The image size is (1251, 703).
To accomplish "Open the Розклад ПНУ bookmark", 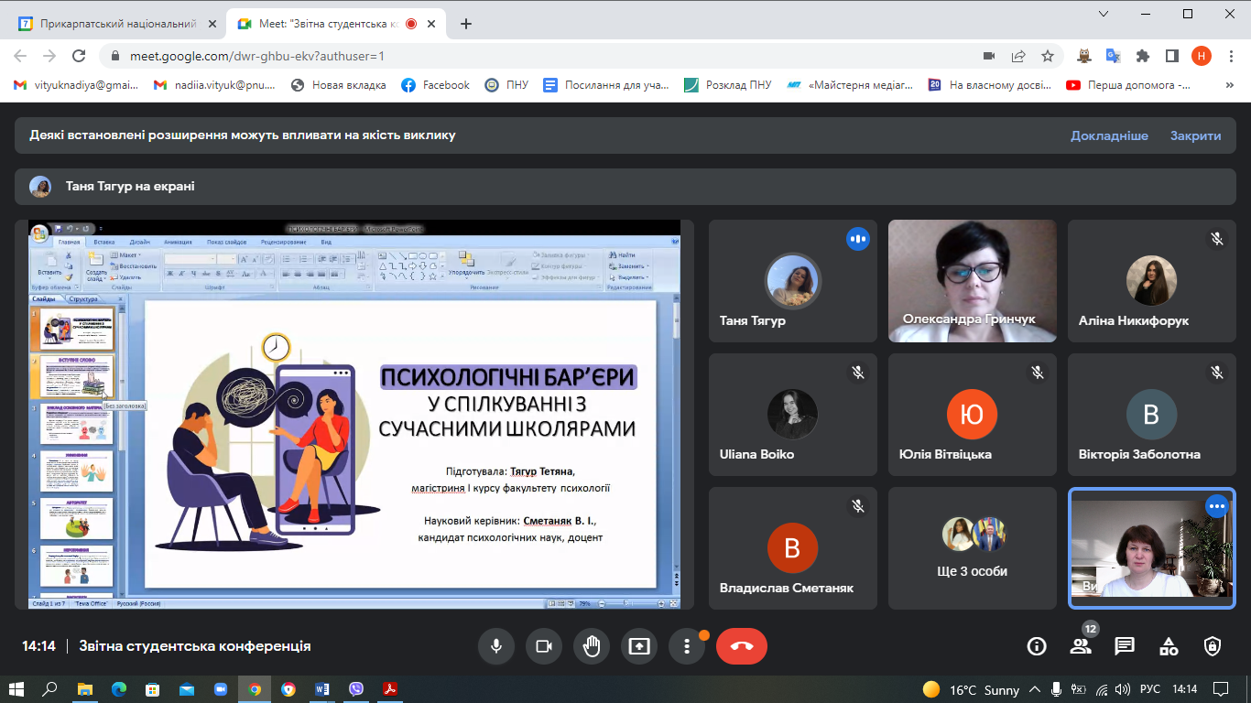I will [x=728, y=85].
